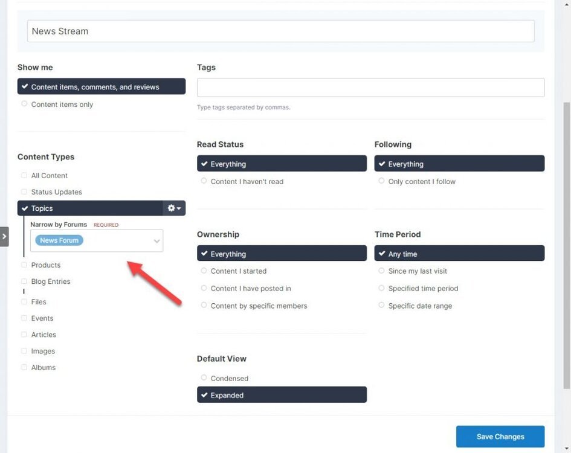Image resolution: width=571 pixels, height=453 pixels.
Task: Enable the Status Updates content type
Action: [x=24, y=192]
